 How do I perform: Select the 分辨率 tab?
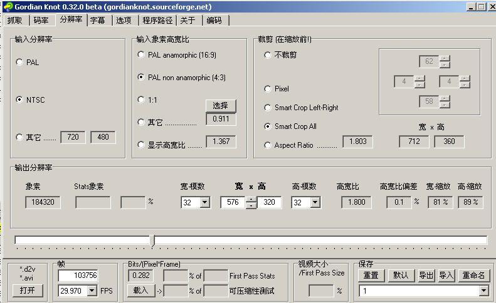pos(71,19)
